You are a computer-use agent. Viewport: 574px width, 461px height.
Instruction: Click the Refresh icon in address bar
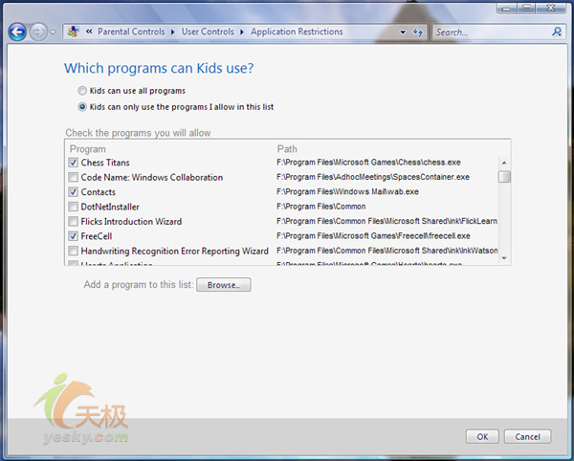(418, 33)
